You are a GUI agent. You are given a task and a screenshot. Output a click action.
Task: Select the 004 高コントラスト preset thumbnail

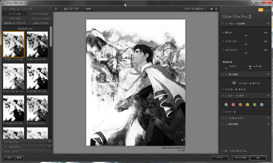click(14, 108)
